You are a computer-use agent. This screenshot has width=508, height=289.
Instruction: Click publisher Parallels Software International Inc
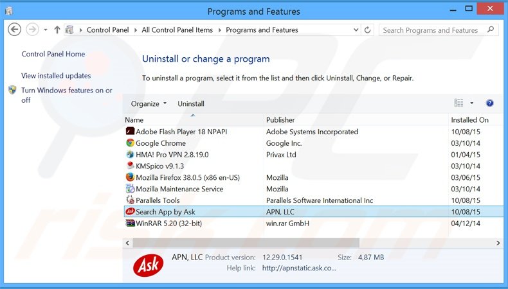coord(320,200)
